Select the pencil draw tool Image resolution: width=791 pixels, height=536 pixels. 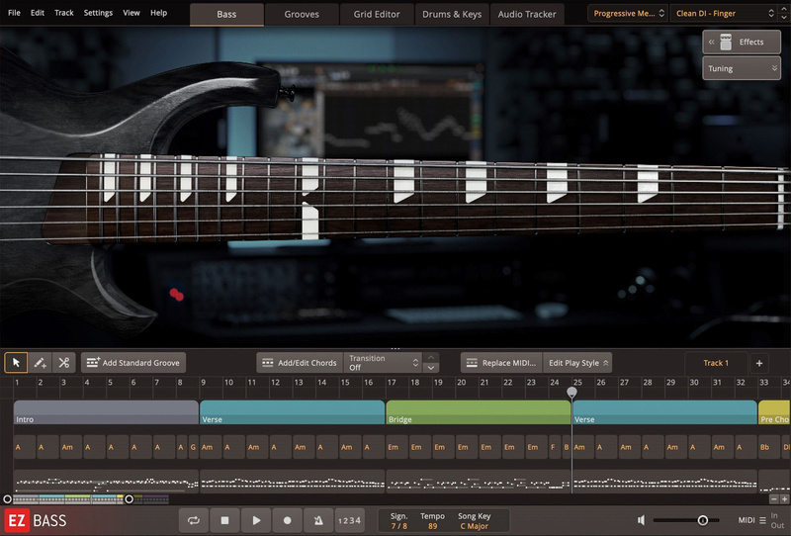click(40, 362)
